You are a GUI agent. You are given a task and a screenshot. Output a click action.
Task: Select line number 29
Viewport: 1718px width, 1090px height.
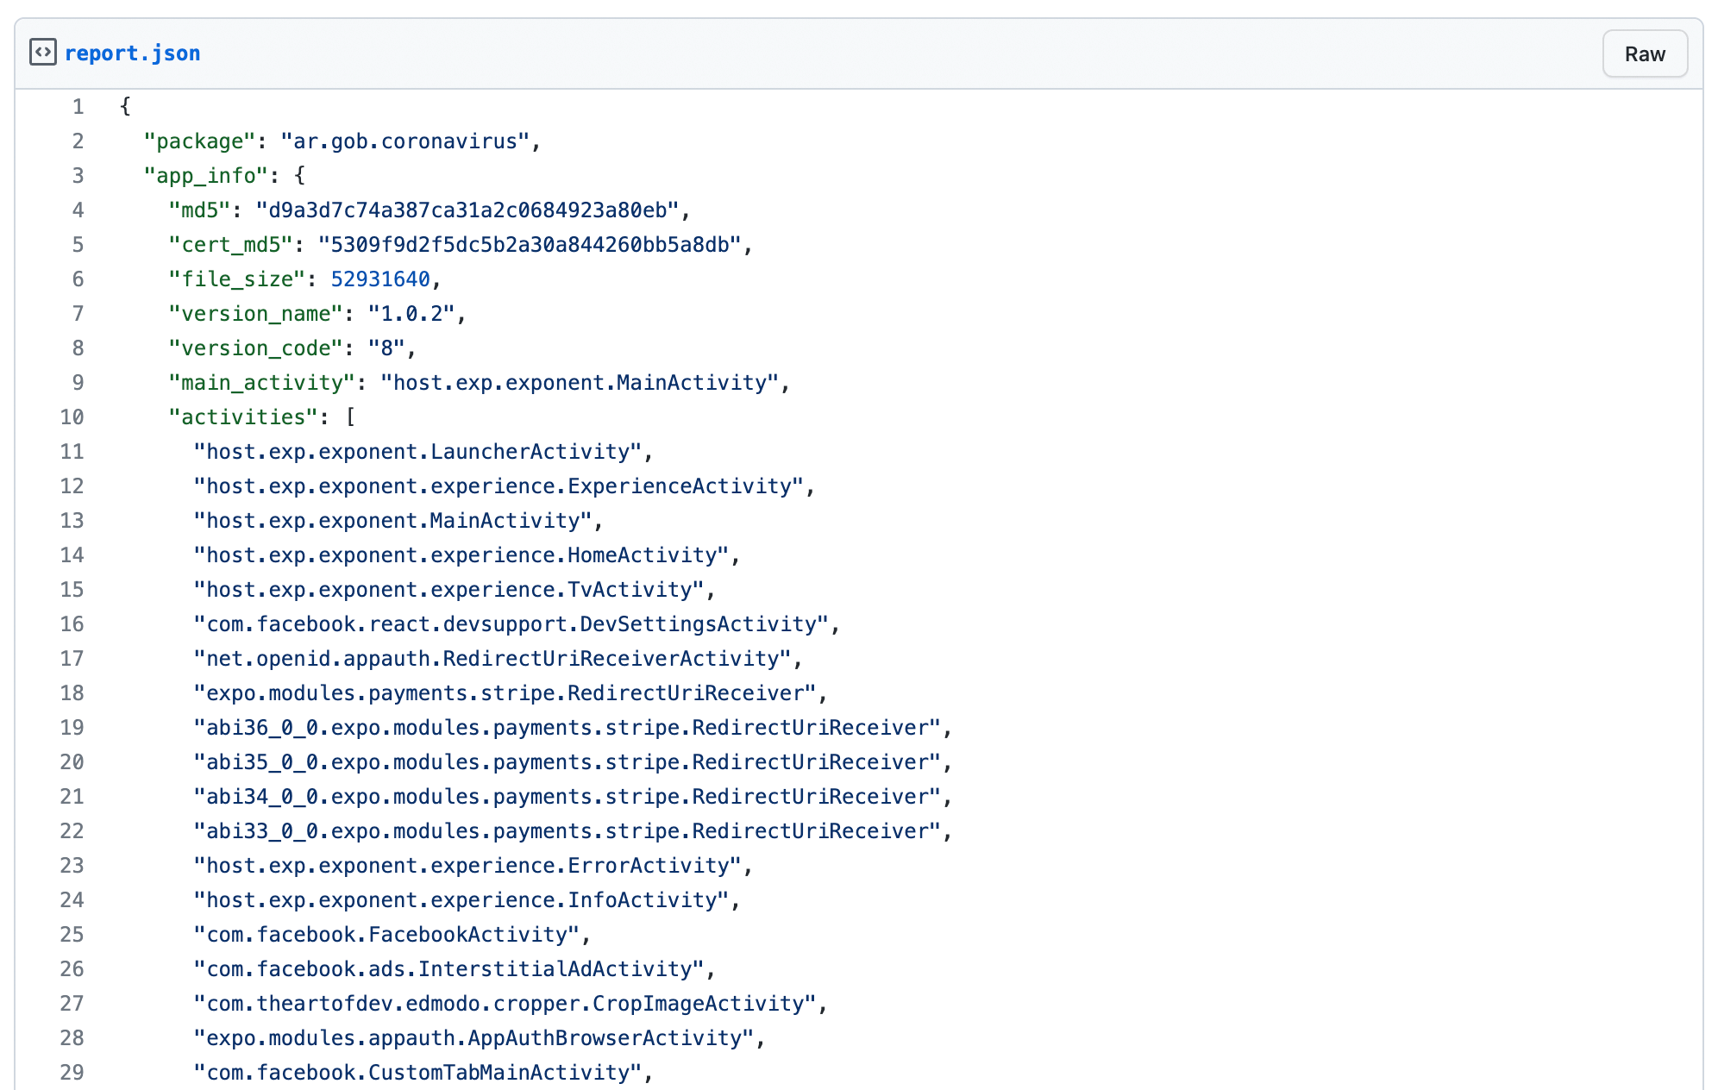[72, 1073]
